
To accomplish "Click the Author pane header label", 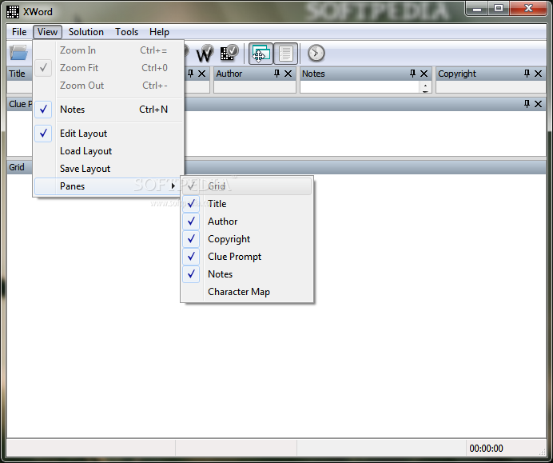I will (x=229, y=74).
